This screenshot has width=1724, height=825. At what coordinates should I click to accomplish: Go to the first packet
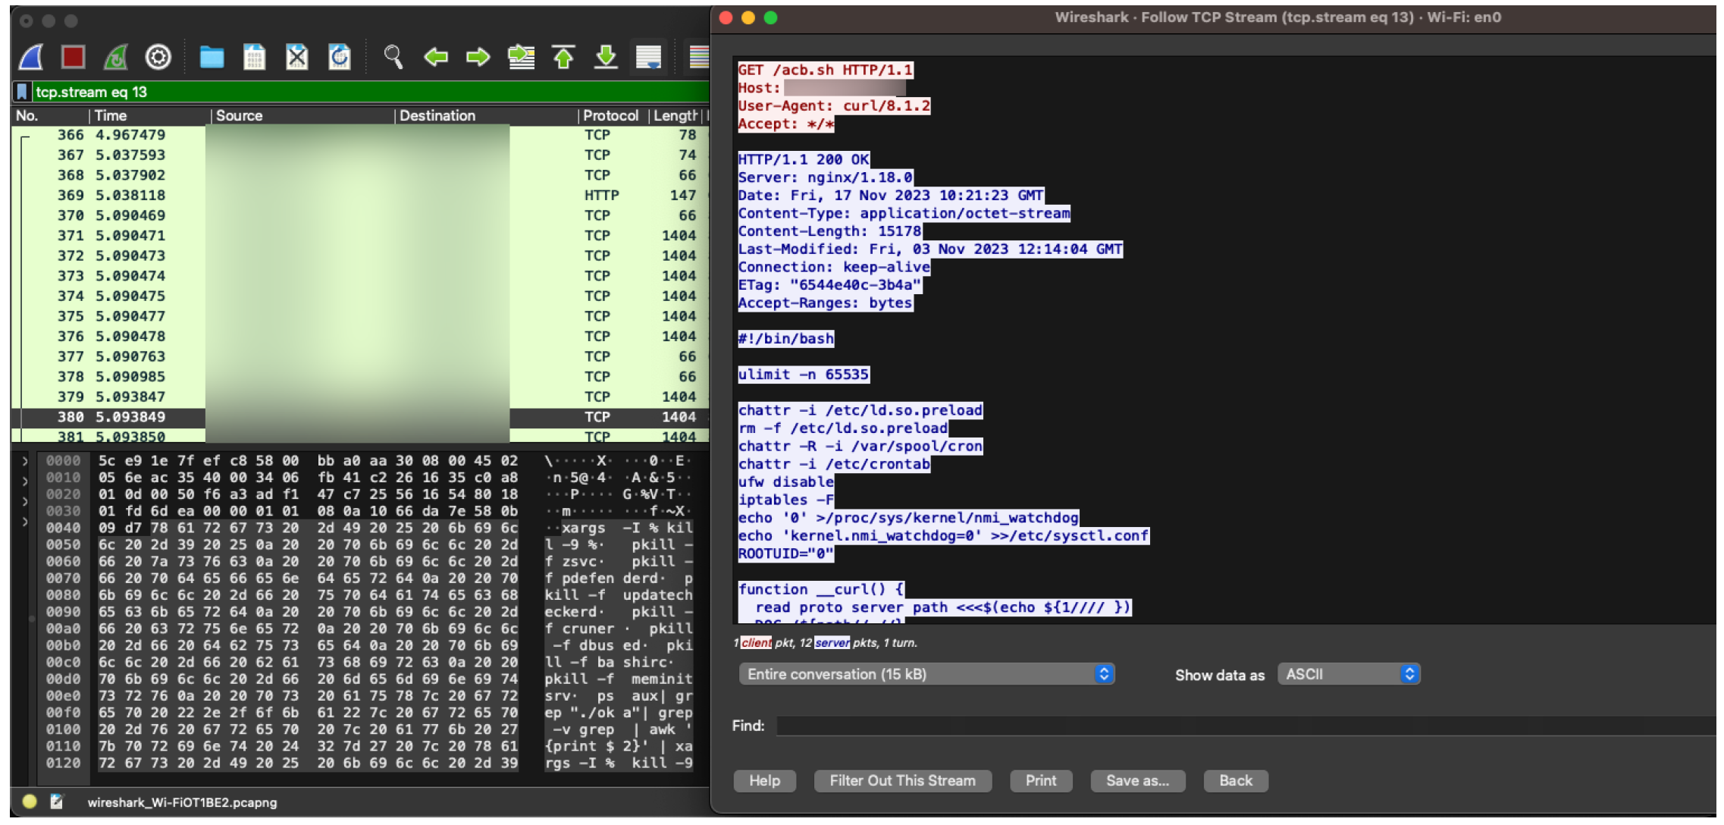pos(563,57)
